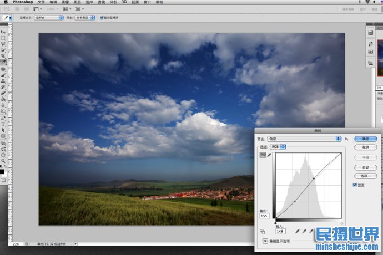This screenshot has height=255, width=383.
Task: Pick the gray point eyedropper in Curves
Action: (x=304, y=231)
